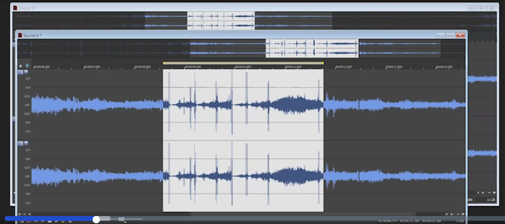The height and width of the screenshot is (224, 505).
Task: Click the Sound 4 application icon in title bar
Action: (x=20, y=35)
